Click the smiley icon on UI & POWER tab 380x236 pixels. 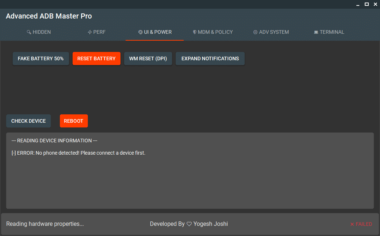140,32
